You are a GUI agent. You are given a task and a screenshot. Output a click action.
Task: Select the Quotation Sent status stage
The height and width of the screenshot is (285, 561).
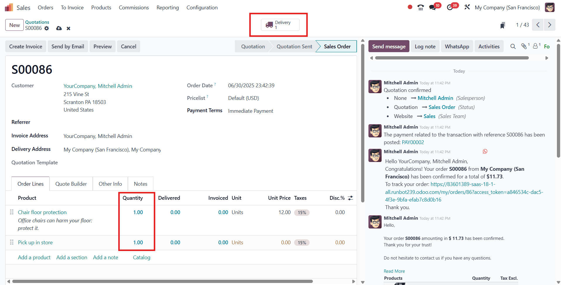coord(294,47)
